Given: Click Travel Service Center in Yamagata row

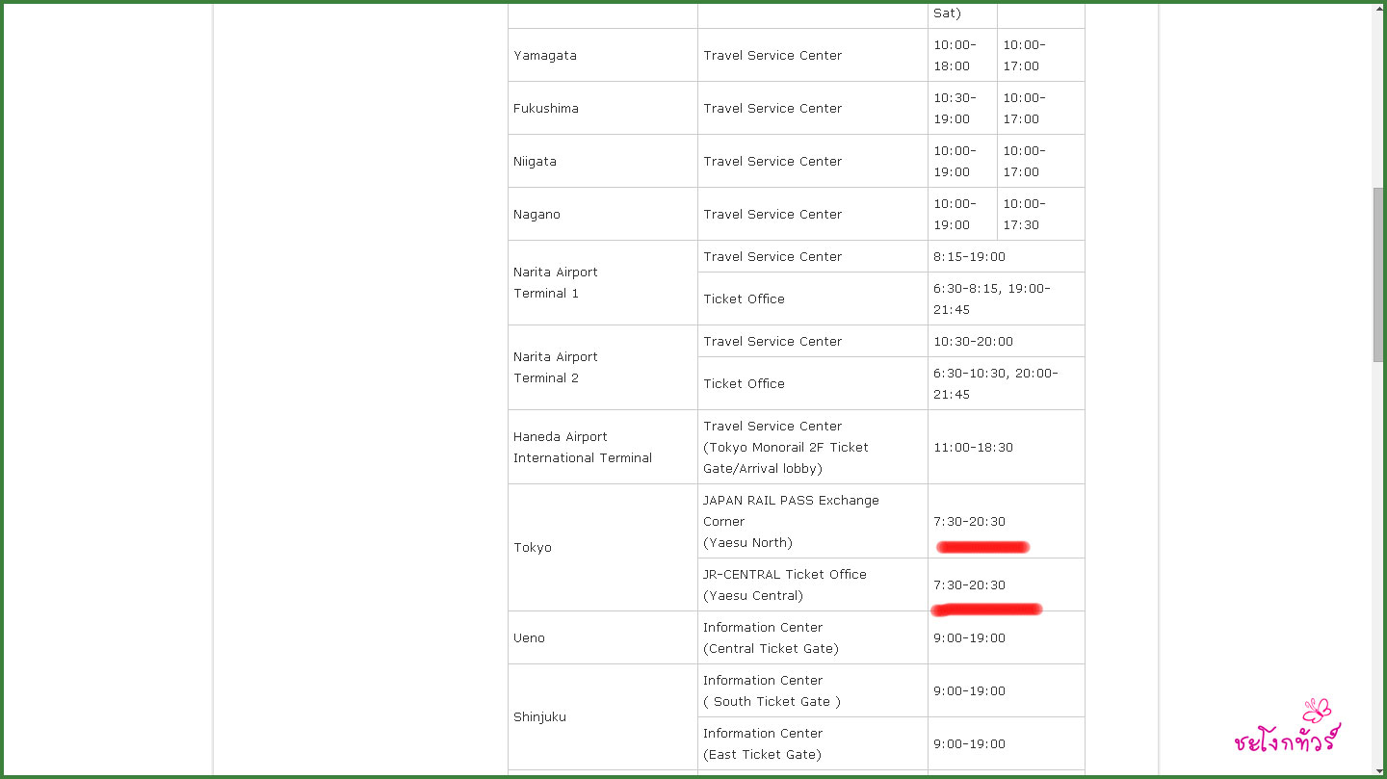Looking at the screenshot, I should click(813, 55).
